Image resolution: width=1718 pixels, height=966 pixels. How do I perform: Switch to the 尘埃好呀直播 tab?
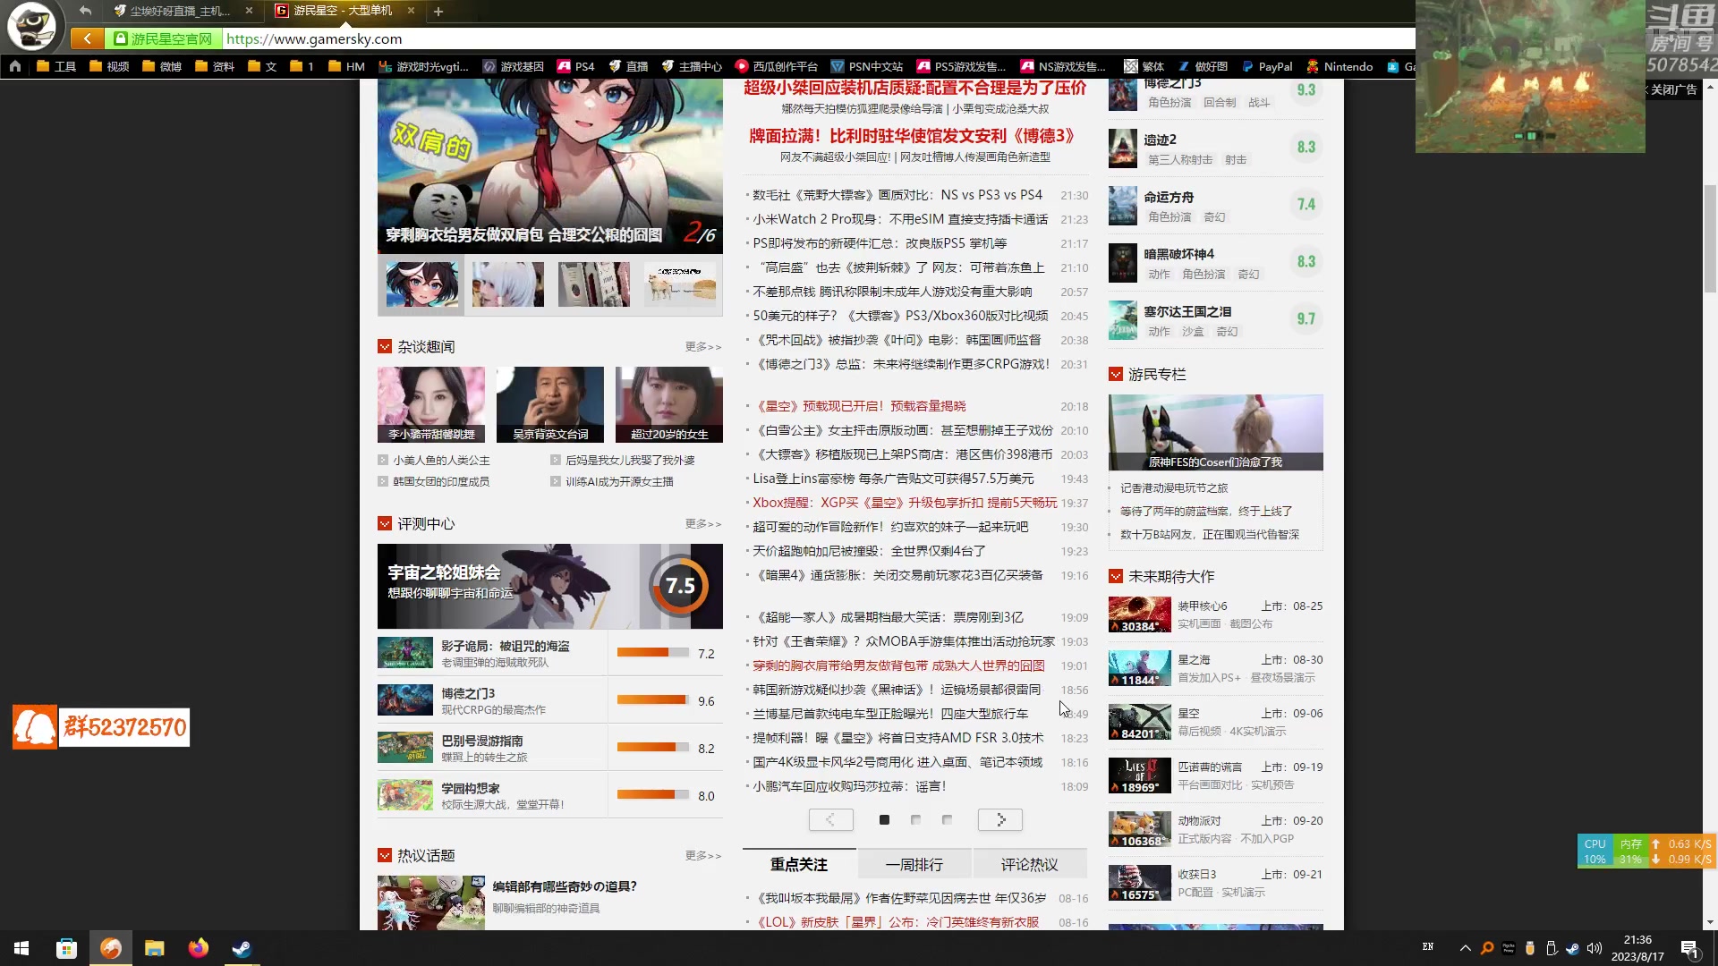coord(179,11)
